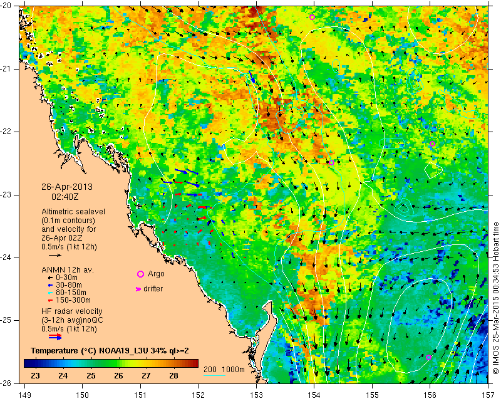This screenshot has height=401, width=501.
Task: Click the '27' temperature scale label
Action: 146,375
